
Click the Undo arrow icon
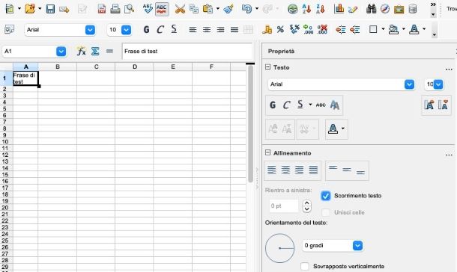(246, 9)
